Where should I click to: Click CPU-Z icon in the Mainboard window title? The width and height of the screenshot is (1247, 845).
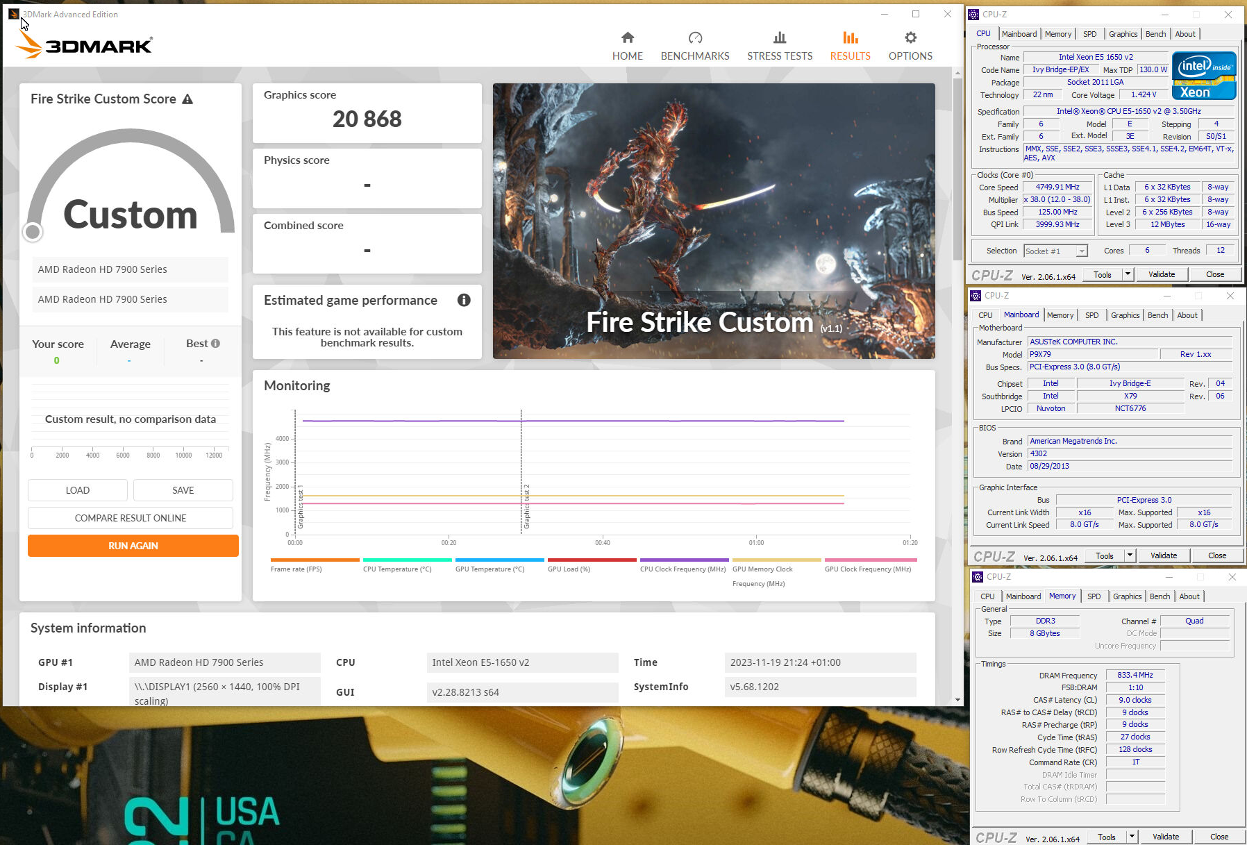click(976, 295)
